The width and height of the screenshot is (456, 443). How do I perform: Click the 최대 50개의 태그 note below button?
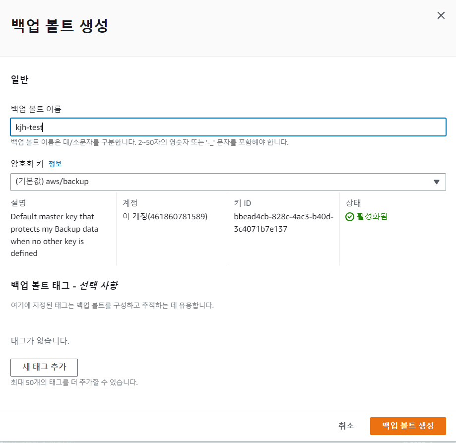74,382
